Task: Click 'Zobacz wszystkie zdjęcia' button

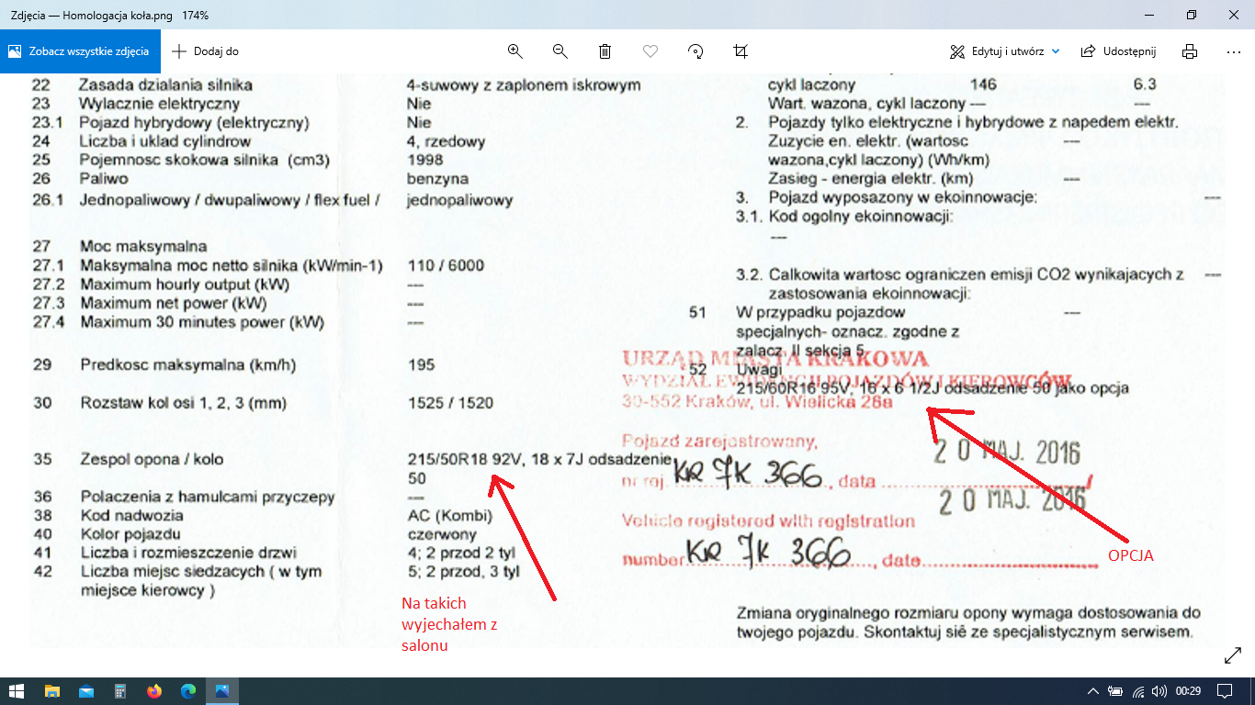Action: click(x=79, y=51)
